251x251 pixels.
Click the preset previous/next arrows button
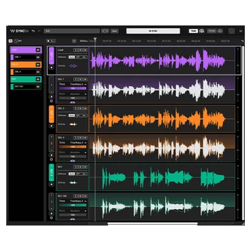pyautogui.click(x=105, y=31)
